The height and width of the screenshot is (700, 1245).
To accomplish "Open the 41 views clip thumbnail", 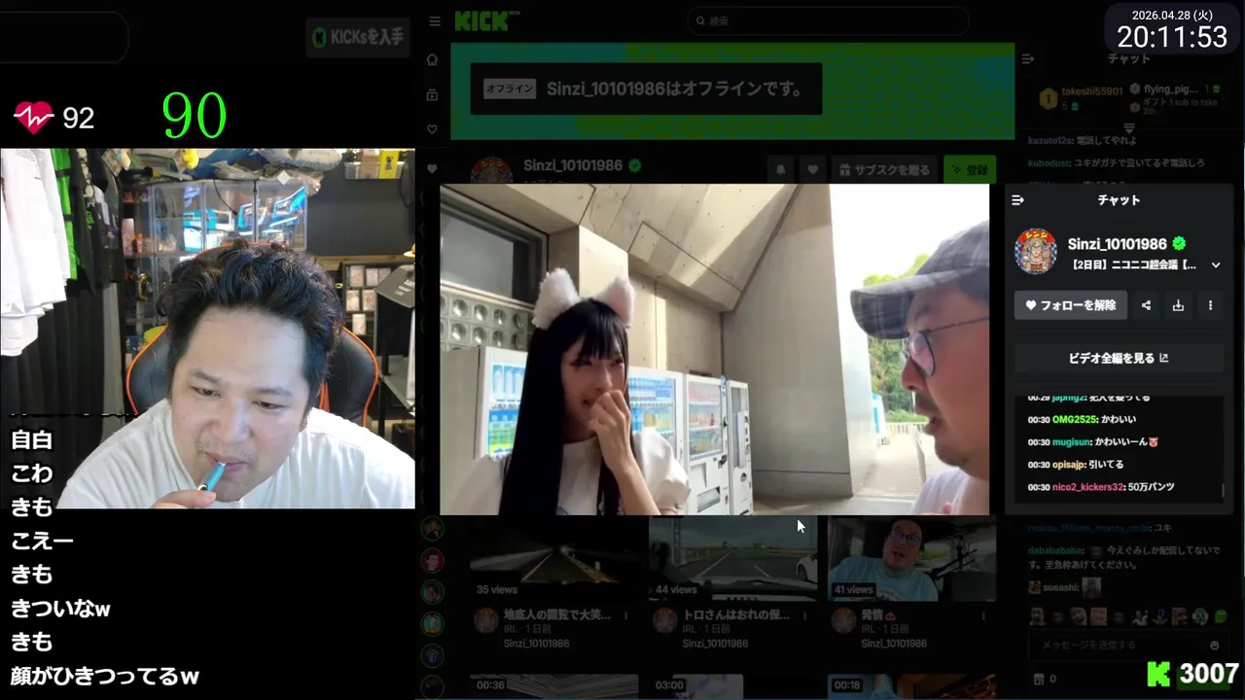I will [x=911, y=558].
